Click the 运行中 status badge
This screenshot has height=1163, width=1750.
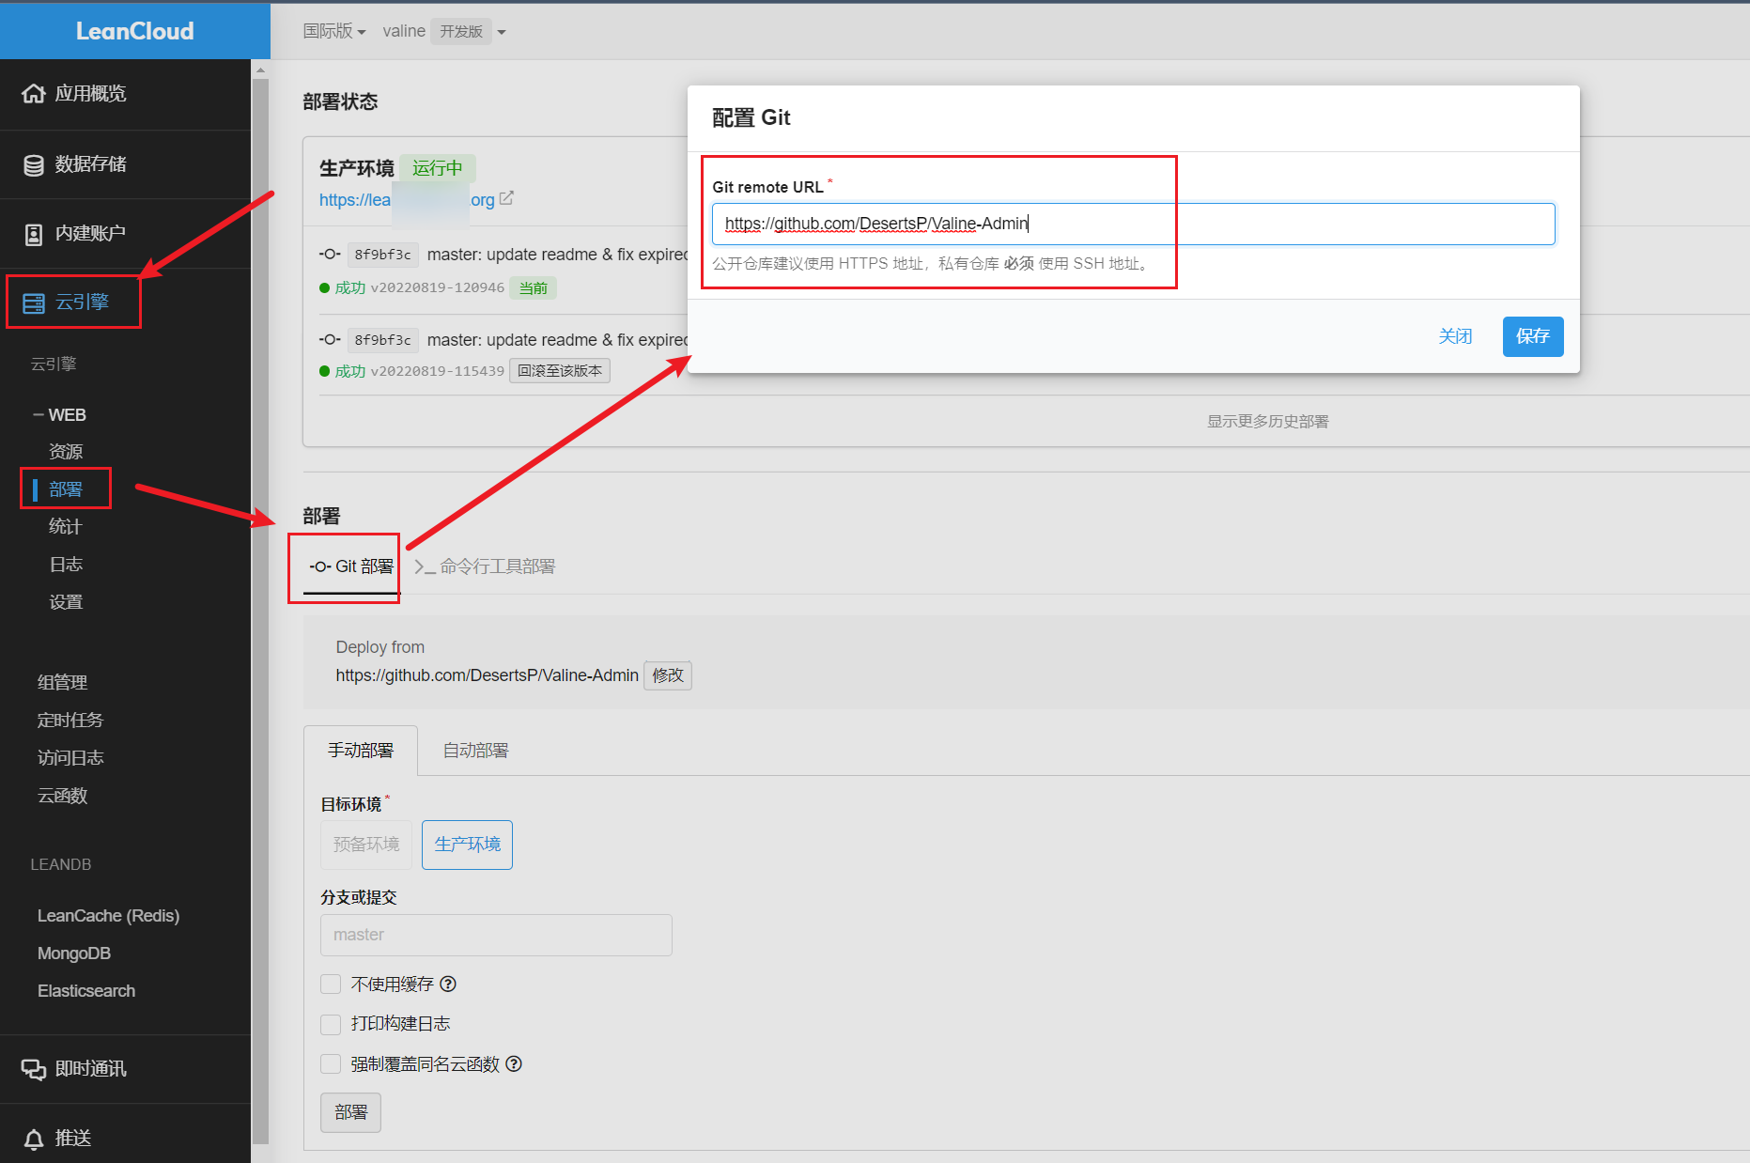pos(438,168)
